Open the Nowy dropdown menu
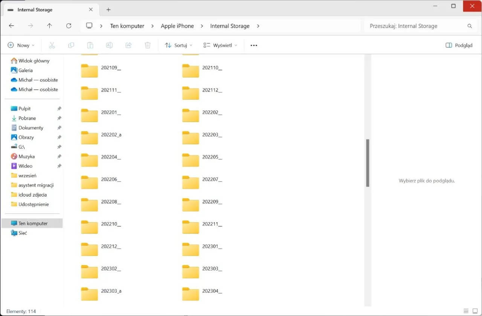Viewport: 482px width, 316px height. (x=21, y=45)
